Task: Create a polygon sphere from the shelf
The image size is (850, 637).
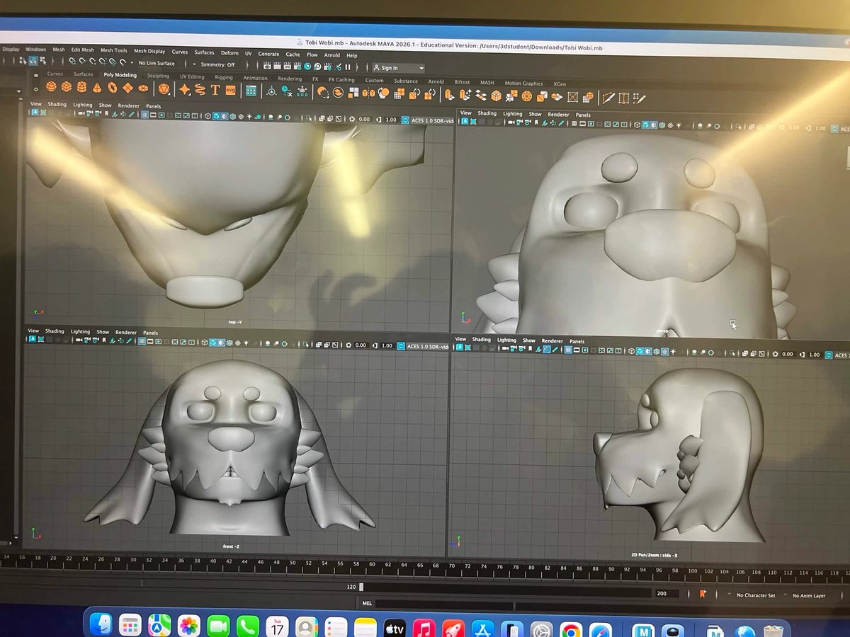Action: point(50,87)
